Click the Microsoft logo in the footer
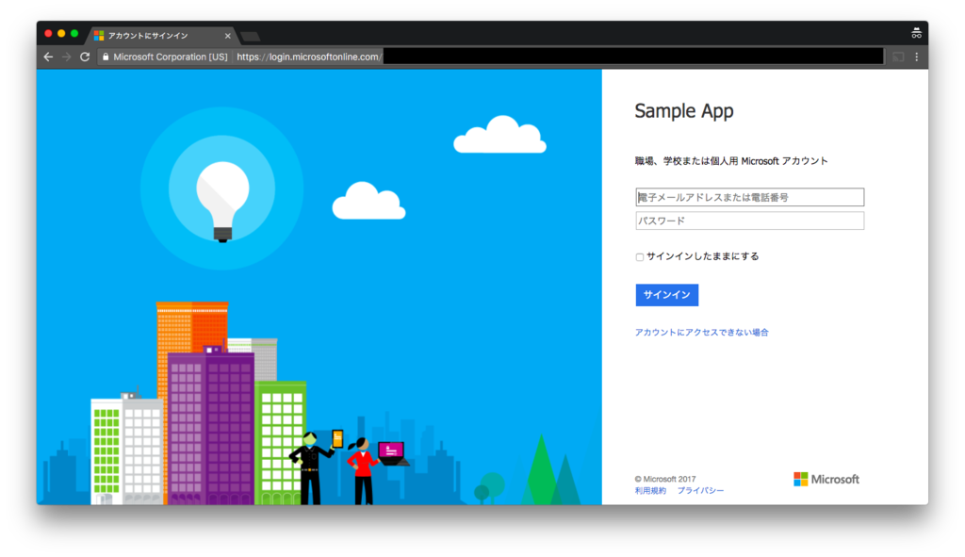This screenshot has width=965, height=557. [x=826, y=479]
